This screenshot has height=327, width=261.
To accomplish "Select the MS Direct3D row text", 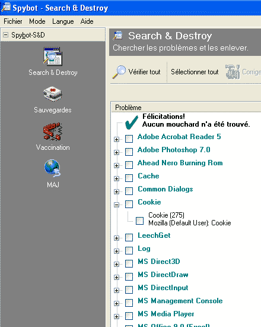I will [159, 262].
